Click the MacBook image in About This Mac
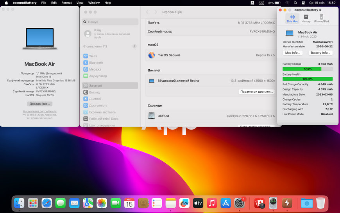 click(x=40, y=38)
